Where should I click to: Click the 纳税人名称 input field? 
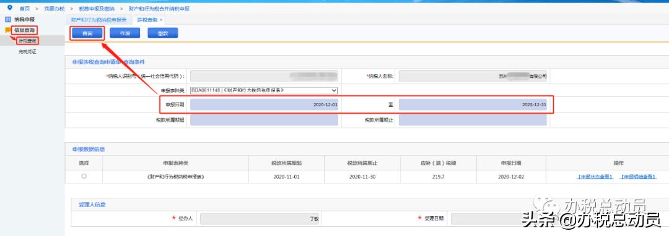tap(473, 77)
